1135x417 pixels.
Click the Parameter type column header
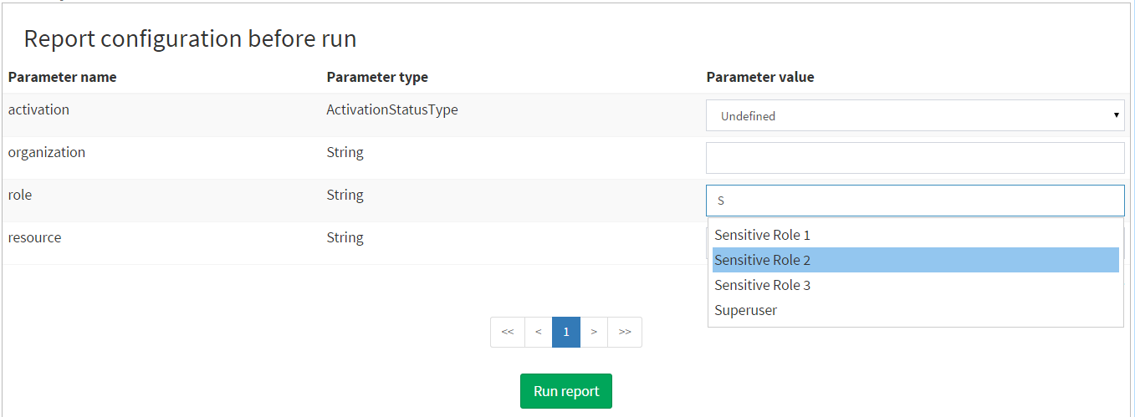[x=377, y=77]
